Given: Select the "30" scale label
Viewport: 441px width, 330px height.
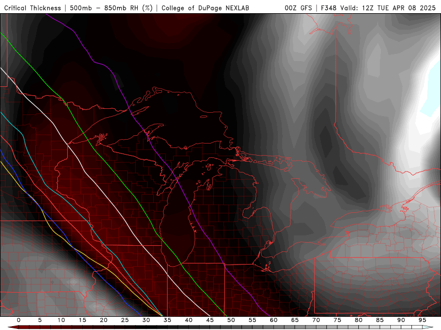Looking at the screenshot, I should coord(146,320).
